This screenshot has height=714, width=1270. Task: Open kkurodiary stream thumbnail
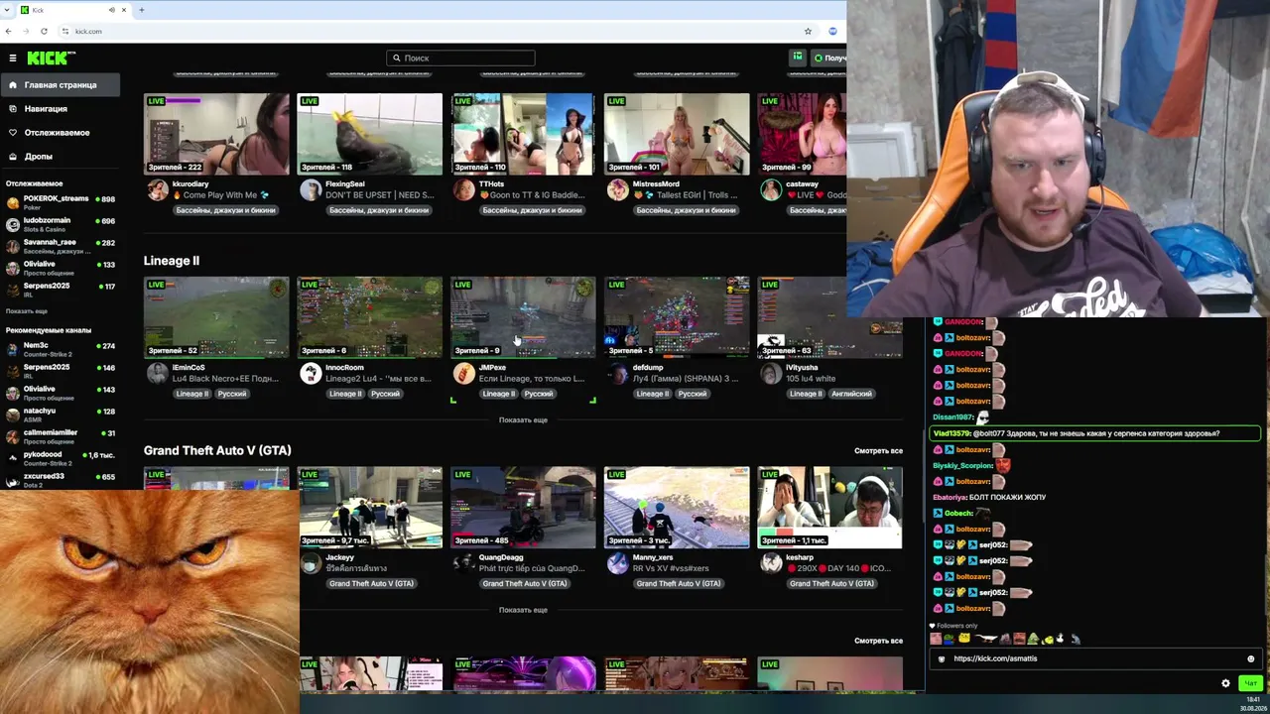tap(216, 134)
